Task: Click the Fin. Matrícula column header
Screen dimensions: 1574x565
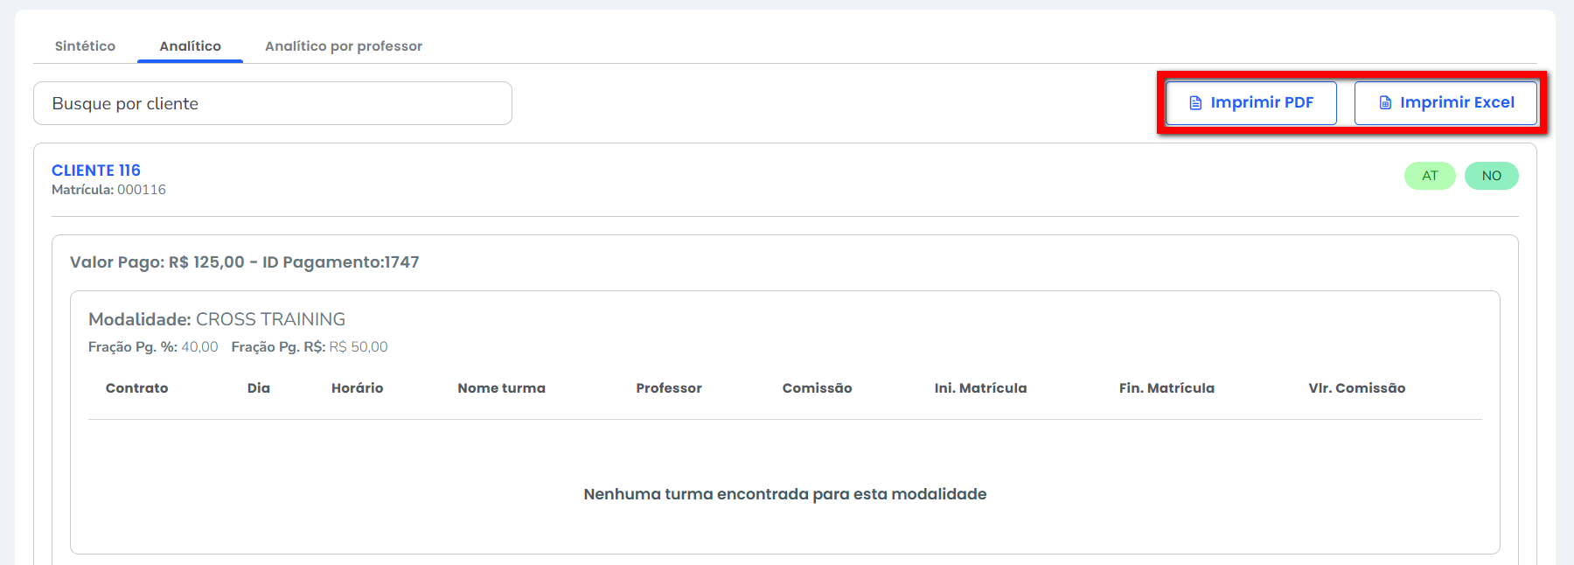Action: [x=1167, y=388]
